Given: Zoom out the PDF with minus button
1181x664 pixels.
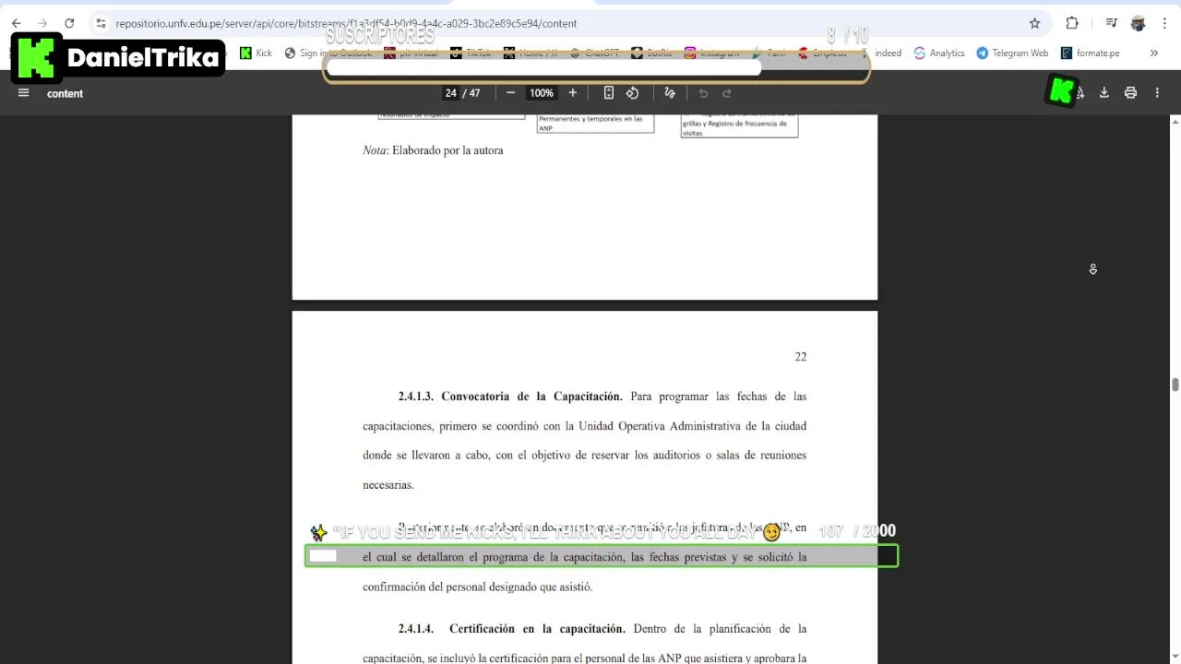Looking at the screenshot, I should tap(510, 93).
